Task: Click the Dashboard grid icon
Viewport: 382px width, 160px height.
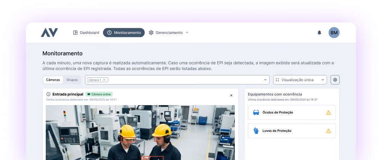Action: coord(75,33)
